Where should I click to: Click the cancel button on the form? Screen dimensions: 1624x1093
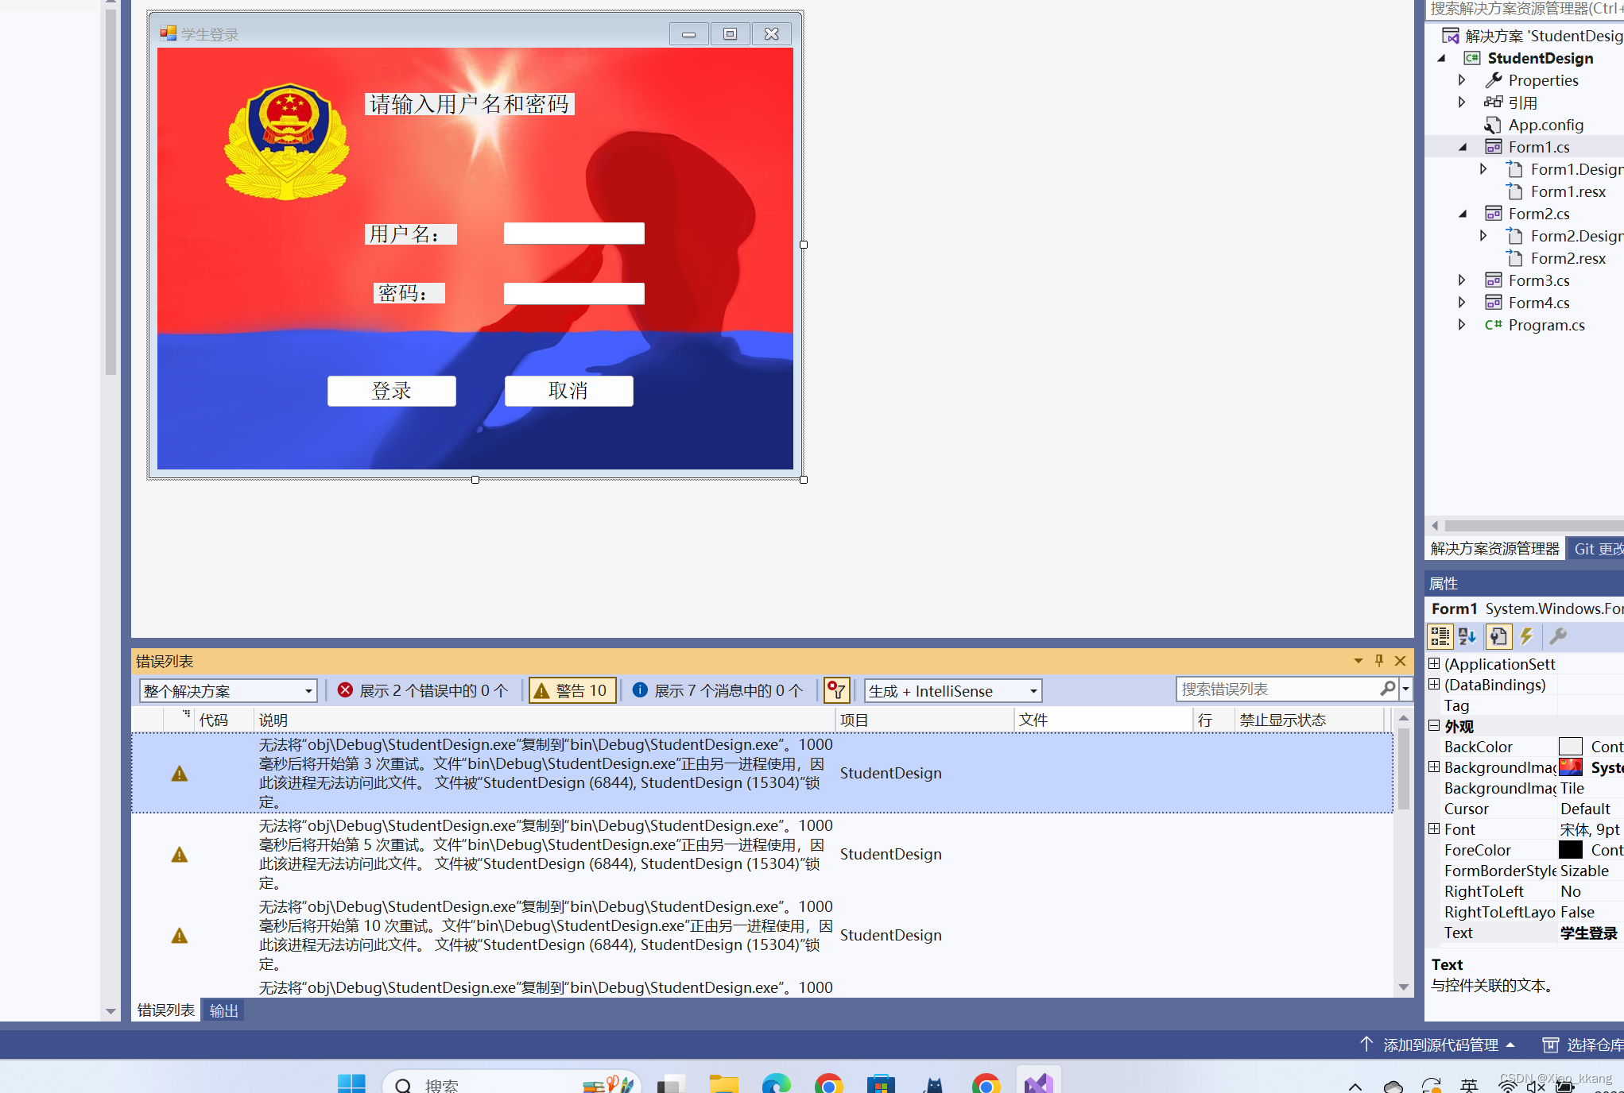pos(568,391)
